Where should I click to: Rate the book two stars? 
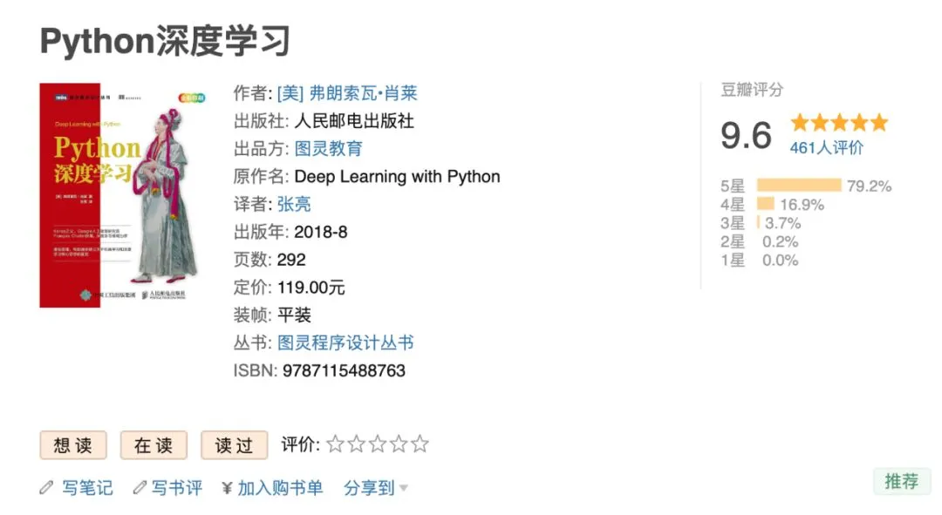tap(356, 444)
